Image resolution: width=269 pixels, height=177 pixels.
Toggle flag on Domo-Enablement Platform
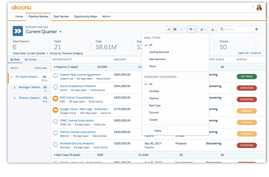(55, 87)
